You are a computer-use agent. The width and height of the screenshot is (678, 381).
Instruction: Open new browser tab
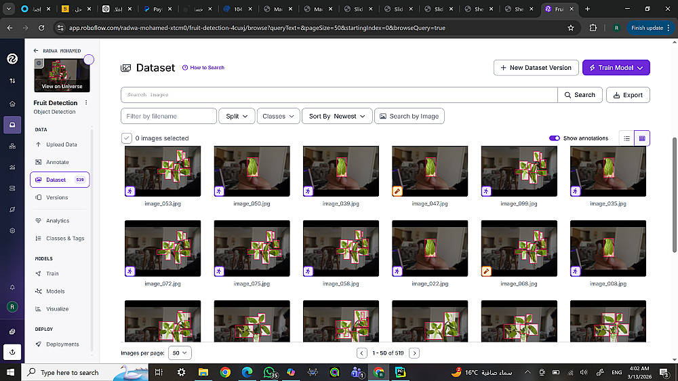(587, 9)
